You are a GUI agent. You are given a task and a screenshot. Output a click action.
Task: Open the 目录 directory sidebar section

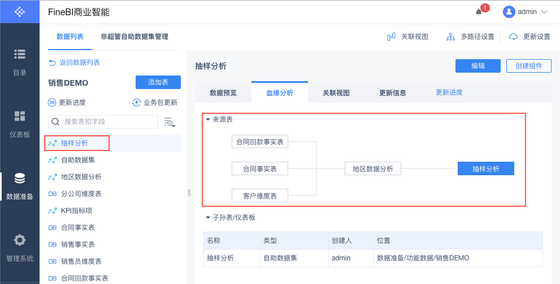[20, 61]
